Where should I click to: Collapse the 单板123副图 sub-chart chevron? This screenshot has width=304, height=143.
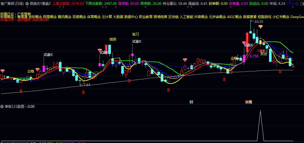coord(2,107)
